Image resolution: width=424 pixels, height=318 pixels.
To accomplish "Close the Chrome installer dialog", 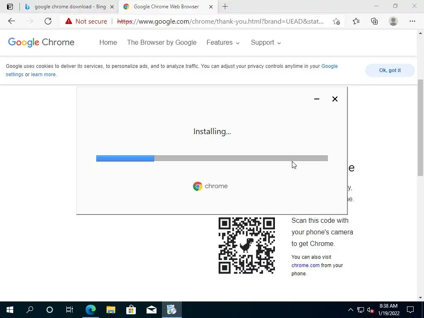I will tap(335, 99).
